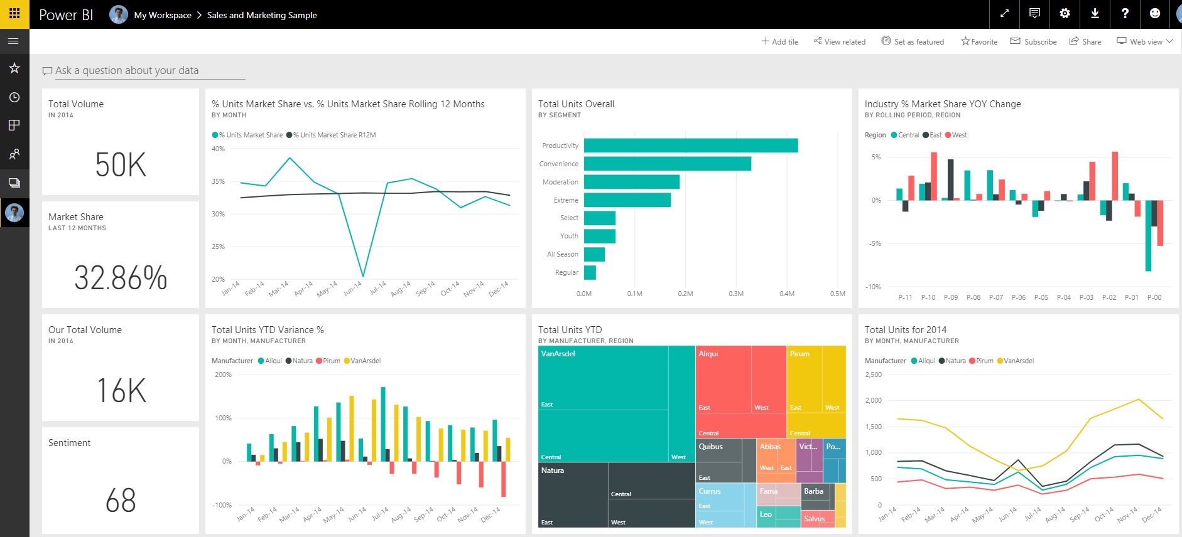Select Pirum legend in YTD Variance chart

(x=328, y=361)
